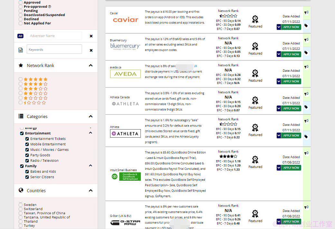Image resolution: width=335 pixels, height=229 pixels.
Task: Collapse the Categories filter section
Action: point(91,116)
